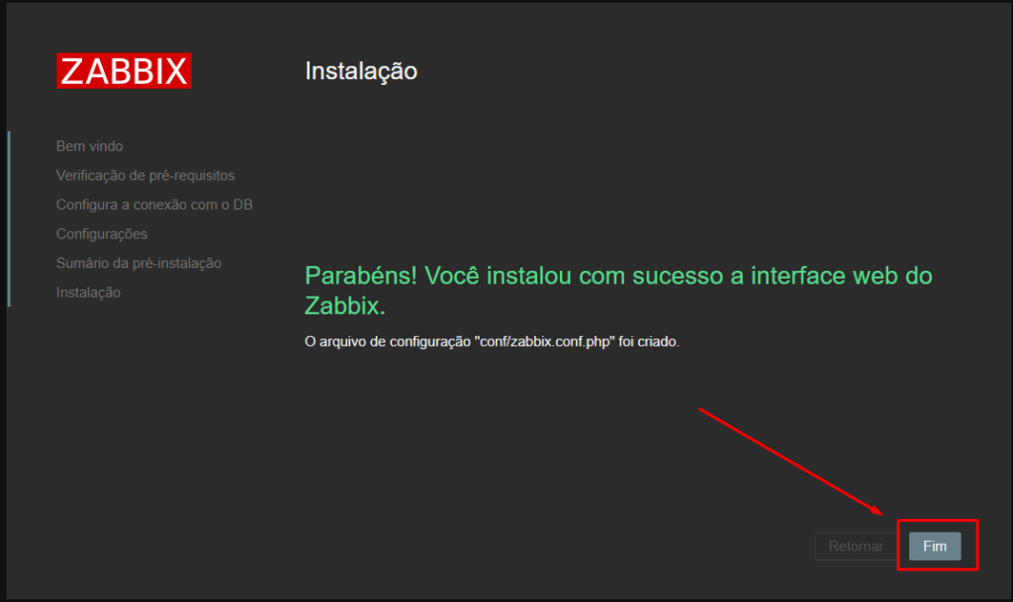Select the Bem vindo step
Screen dimensions: 1013x602
point(89,146)
